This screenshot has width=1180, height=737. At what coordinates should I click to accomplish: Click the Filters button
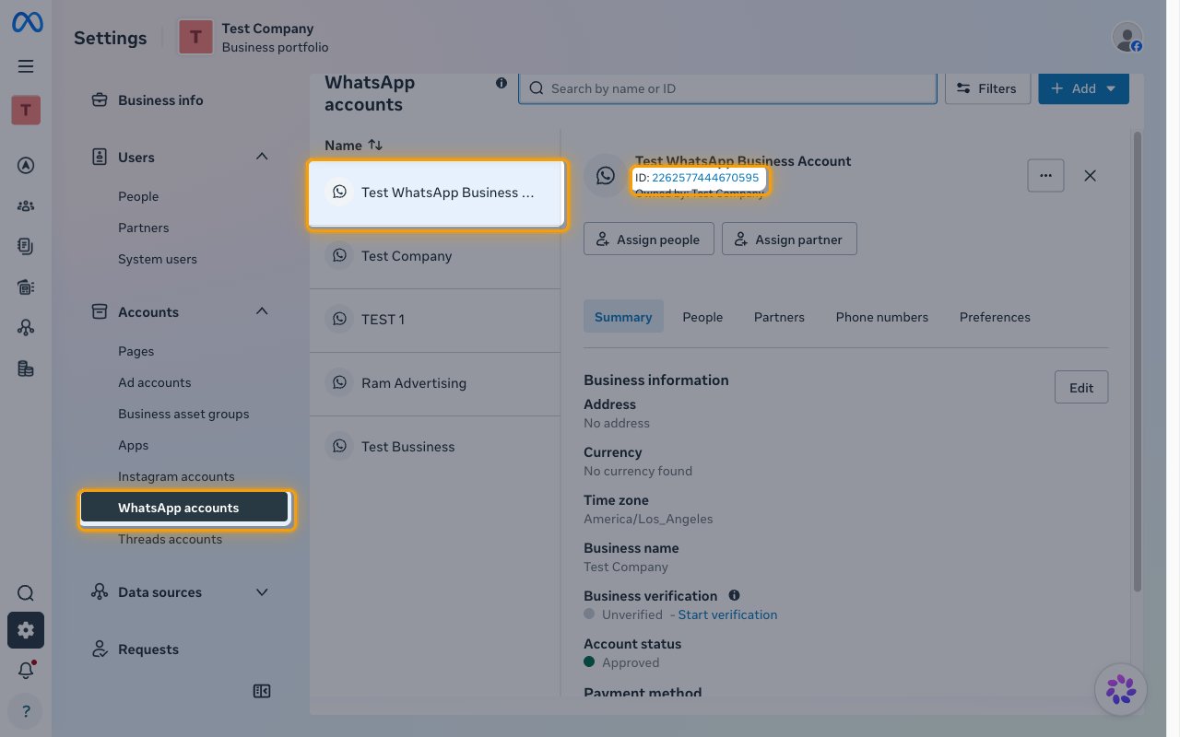coord(987,88)
